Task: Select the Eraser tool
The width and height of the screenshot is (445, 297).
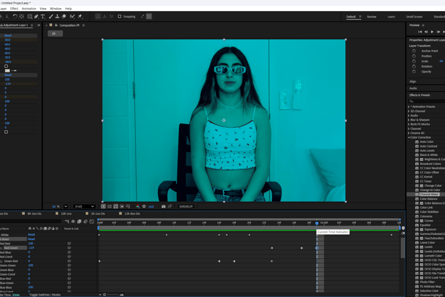Action: pos(64,16)
